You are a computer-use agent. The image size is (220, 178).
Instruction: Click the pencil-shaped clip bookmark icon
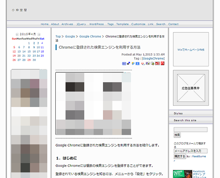pos(133,64)
